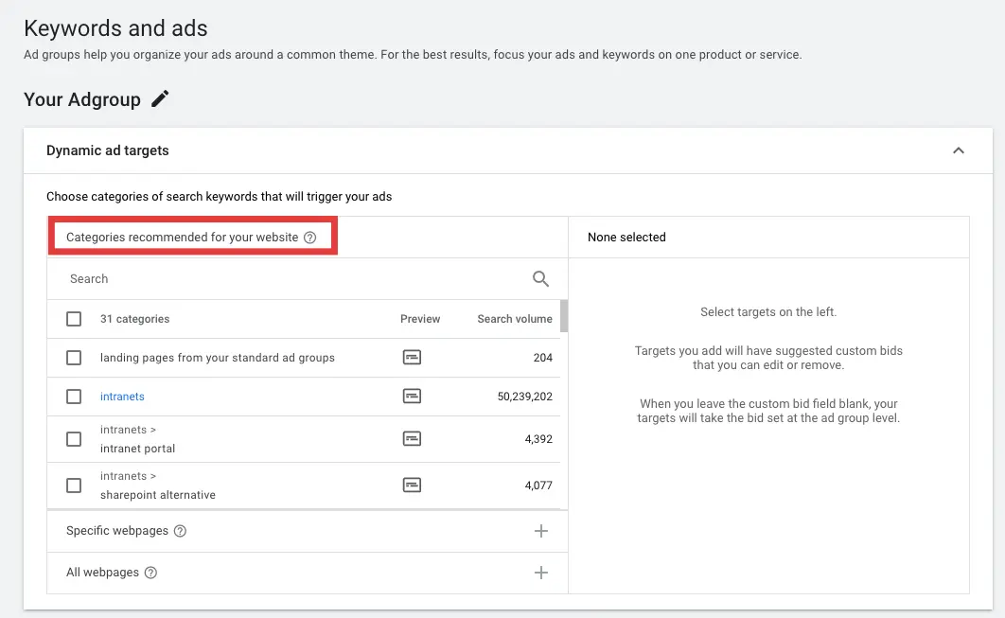1005x618 pixels.
Task: Preview ad for landing pages from standard ad groups
Action: tap(412, 358)
